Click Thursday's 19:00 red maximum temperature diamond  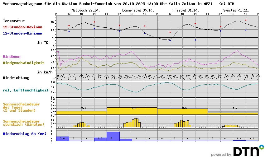145,26
